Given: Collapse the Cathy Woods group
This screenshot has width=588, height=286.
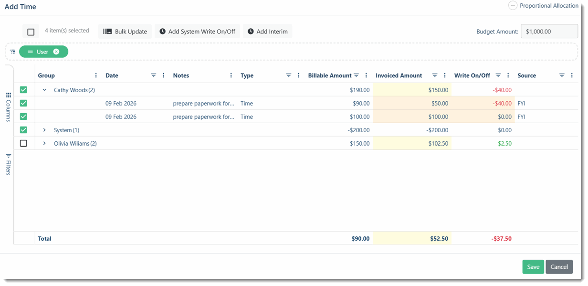Looking at the screenshot, I should point(44,90).
